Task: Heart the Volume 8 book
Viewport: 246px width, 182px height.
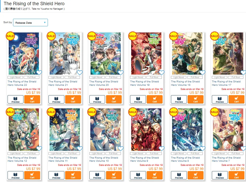Action: click(202, 148)
